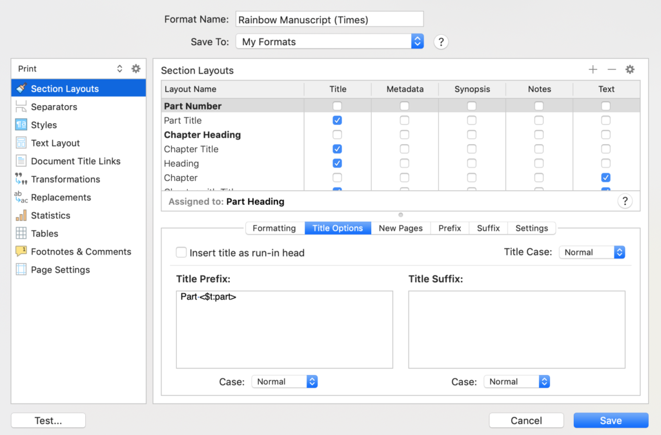Select Page Settings in the sidebar

(x=78, y=269)
